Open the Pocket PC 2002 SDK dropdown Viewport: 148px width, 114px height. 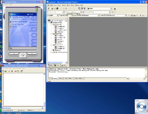coord(72,15)
